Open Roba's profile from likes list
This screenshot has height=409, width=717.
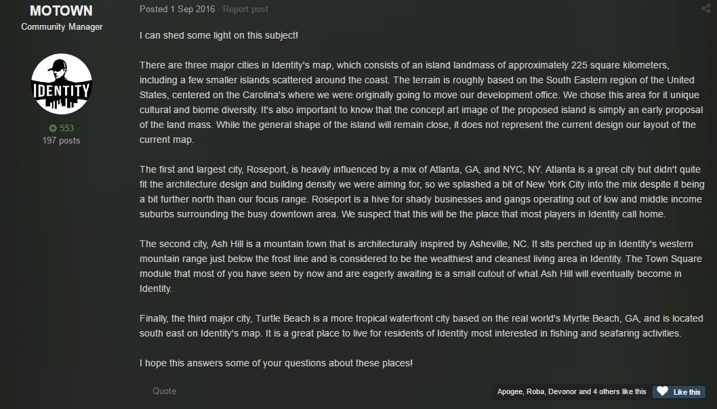pos(535,391)
